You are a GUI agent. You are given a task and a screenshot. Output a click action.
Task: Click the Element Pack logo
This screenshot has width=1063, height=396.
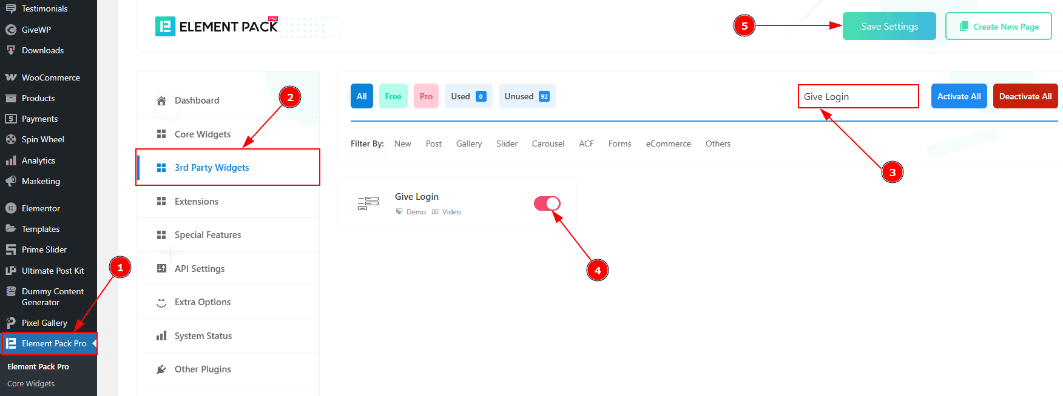[x=217, y=26]
